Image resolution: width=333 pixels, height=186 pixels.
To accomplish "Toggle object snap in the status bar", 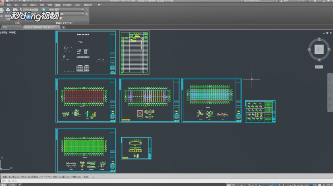I will pos(267,185).
